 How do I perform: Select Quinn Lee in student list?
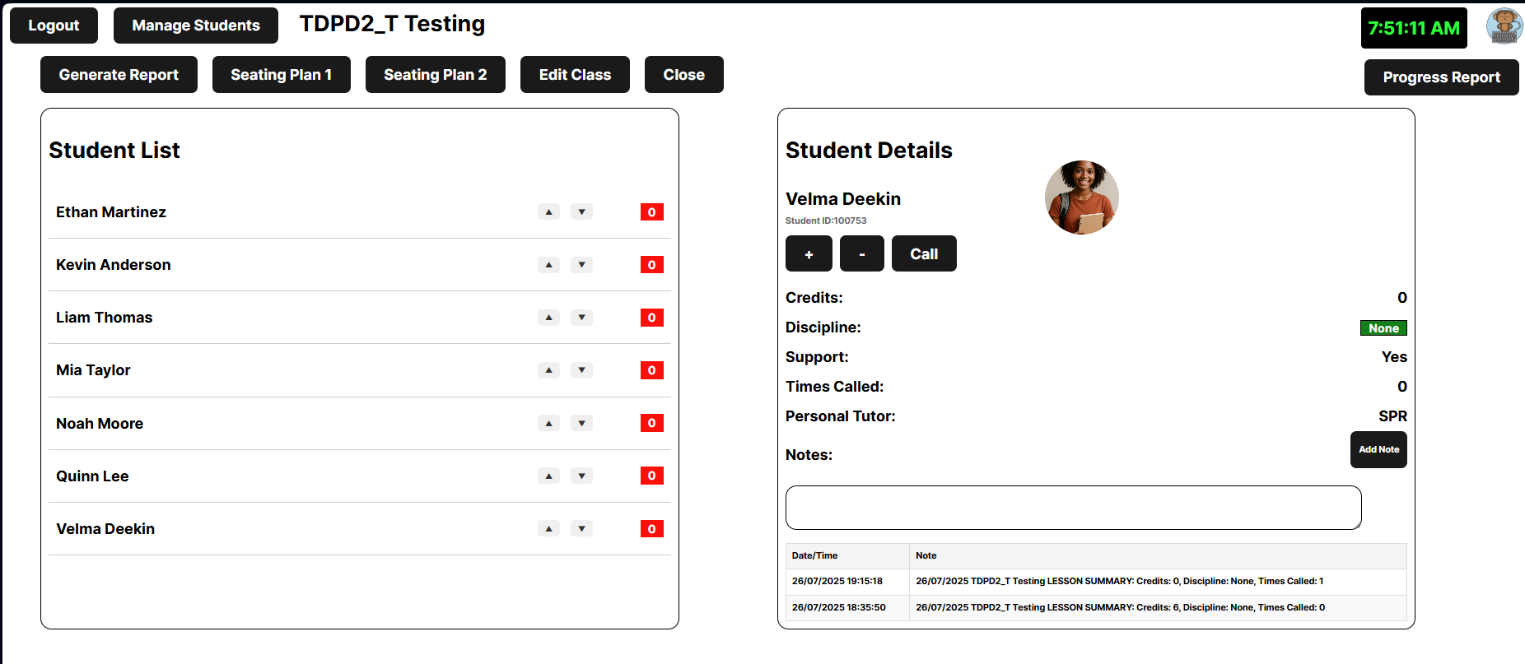(92, 476)
